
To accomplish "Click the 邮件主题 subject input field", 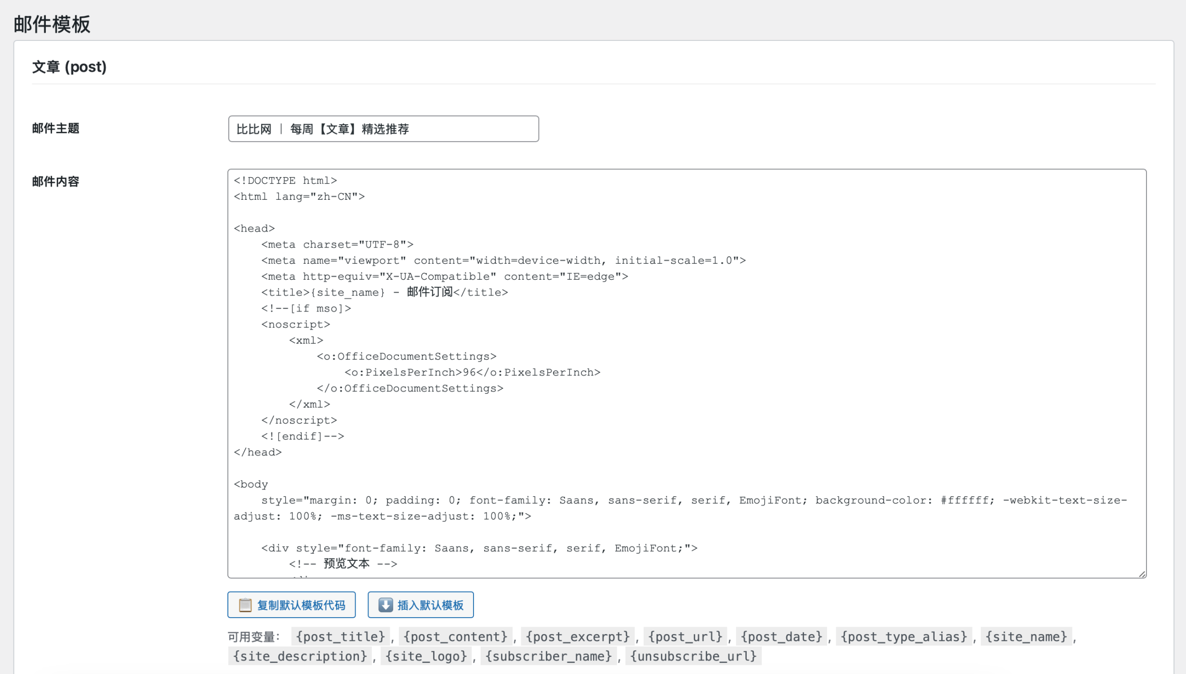I will click(x=383, y=129).
